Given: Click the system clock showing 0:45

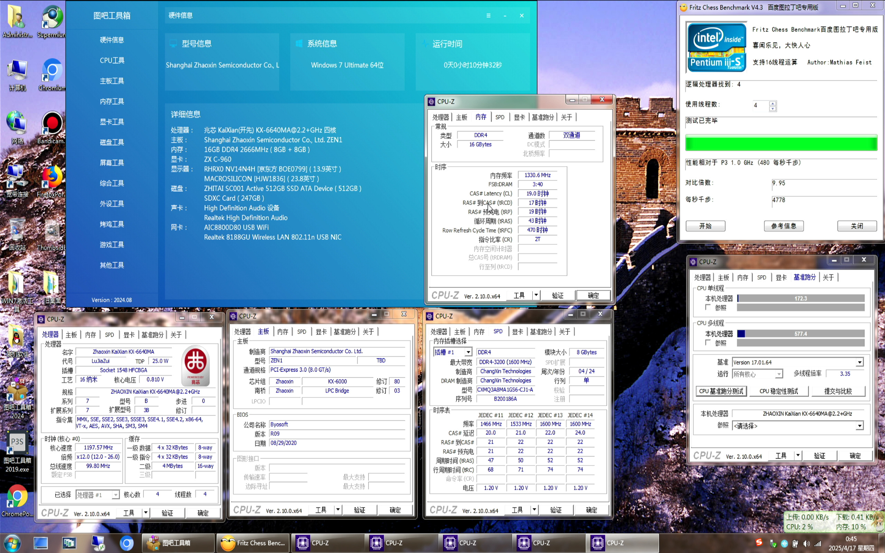Looking at the screenshot, I should tap(851, 539).
